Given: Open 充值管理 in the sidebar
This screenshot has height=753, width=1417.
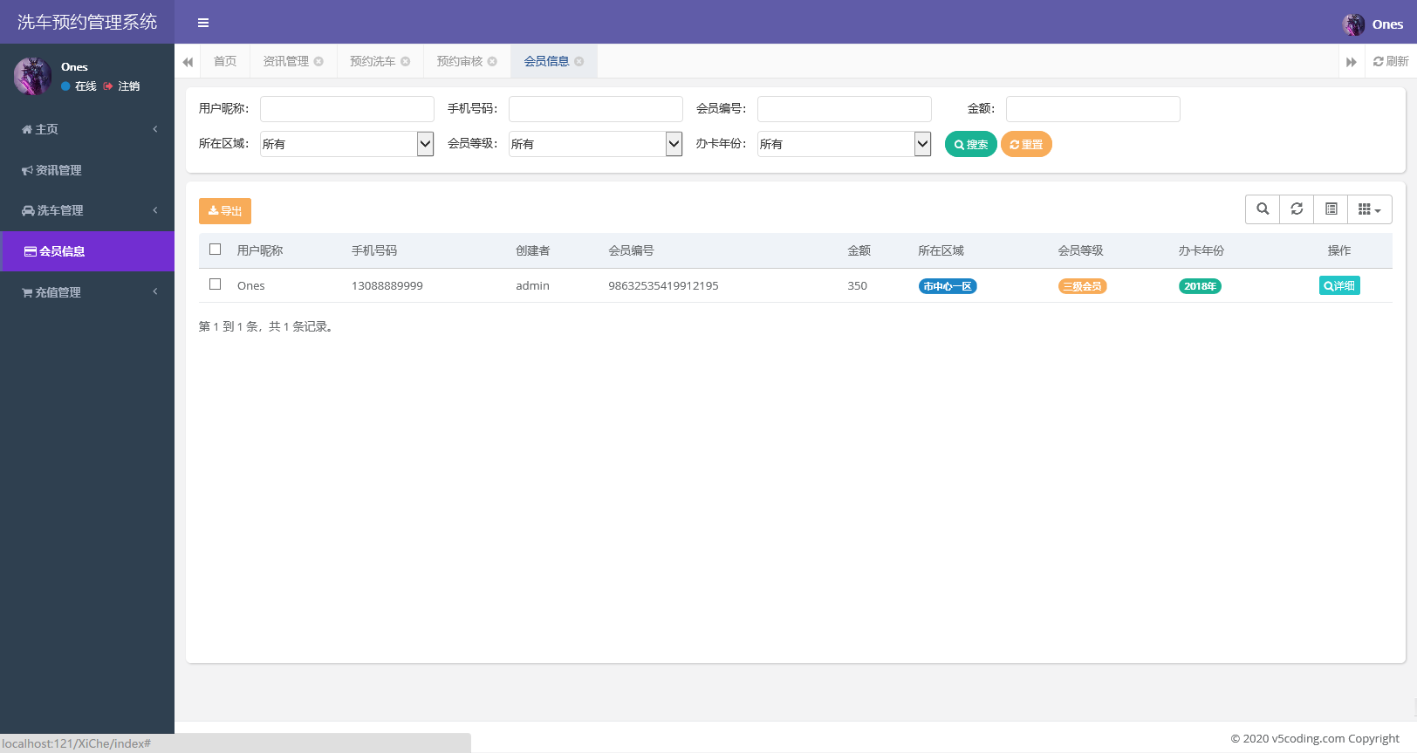Looking at the screenshot, I should coord(87,292).
